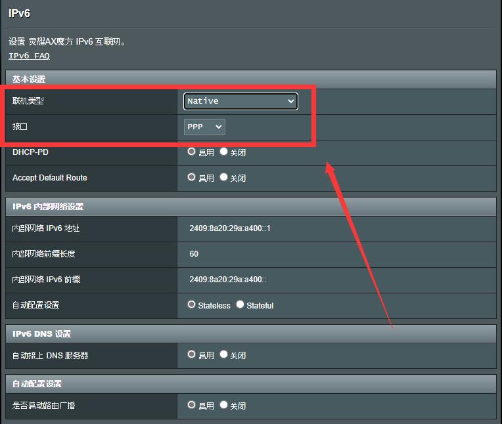
Task: Click the IPv6 DNS 设置 section header
Action: (x=41, y=334)
